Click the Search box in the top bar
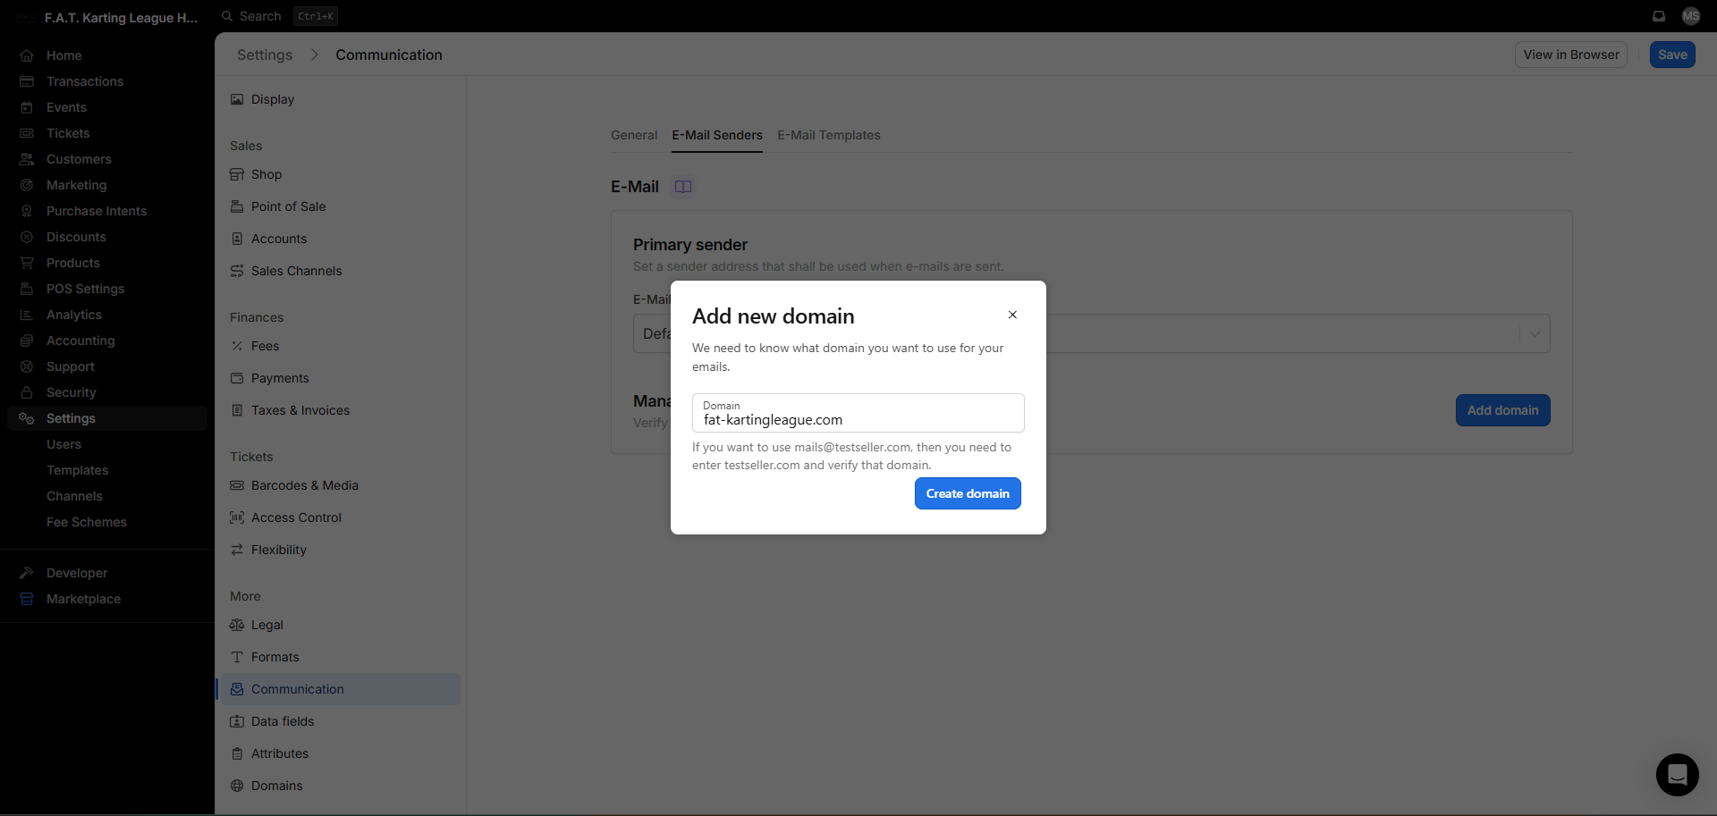The height and width of the screenshot is (816, 1717). (279, 16)
